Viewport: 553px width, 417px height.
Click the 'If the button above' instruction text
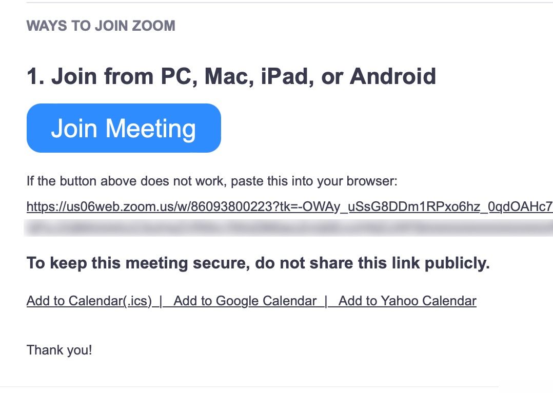[x=154, y=181]
